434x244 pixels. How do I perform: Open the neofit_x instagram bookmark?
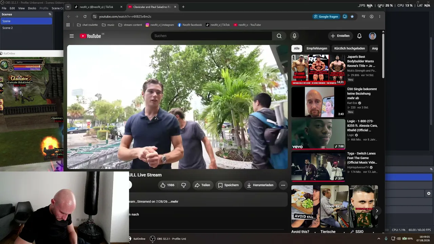point(160,25)
